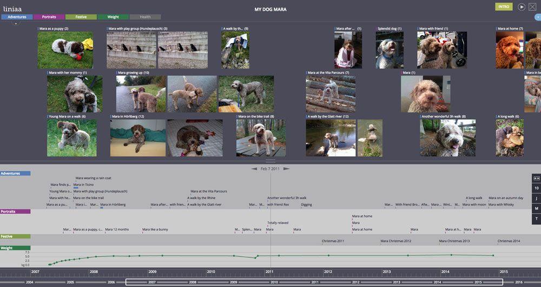Click the 2013 year on timeline axis
This screenshot has height=287, width=541.
[x=387, y=271]
